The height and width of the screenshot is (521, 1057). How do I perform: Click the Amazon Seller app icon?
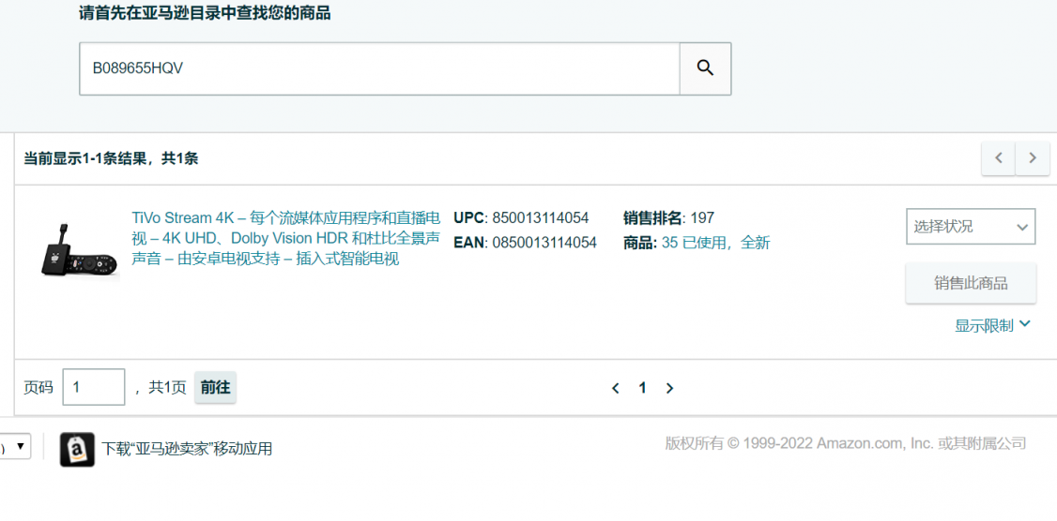[x=77, y=449]
